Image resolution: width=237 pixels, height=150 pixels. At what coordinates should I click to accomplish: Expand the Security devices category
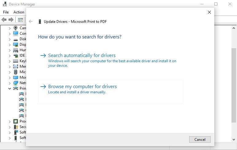click(x=10, y=127)
